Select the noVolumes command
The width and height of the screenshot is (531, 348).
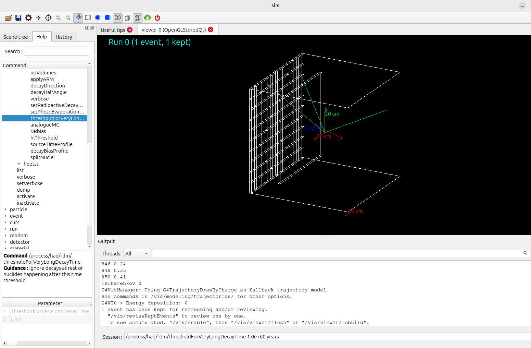tap(43, 73)
